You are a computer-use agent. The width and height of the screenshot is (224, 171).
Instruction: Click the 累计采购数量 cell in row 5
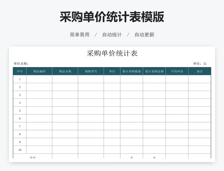click(x=132, y=110)
